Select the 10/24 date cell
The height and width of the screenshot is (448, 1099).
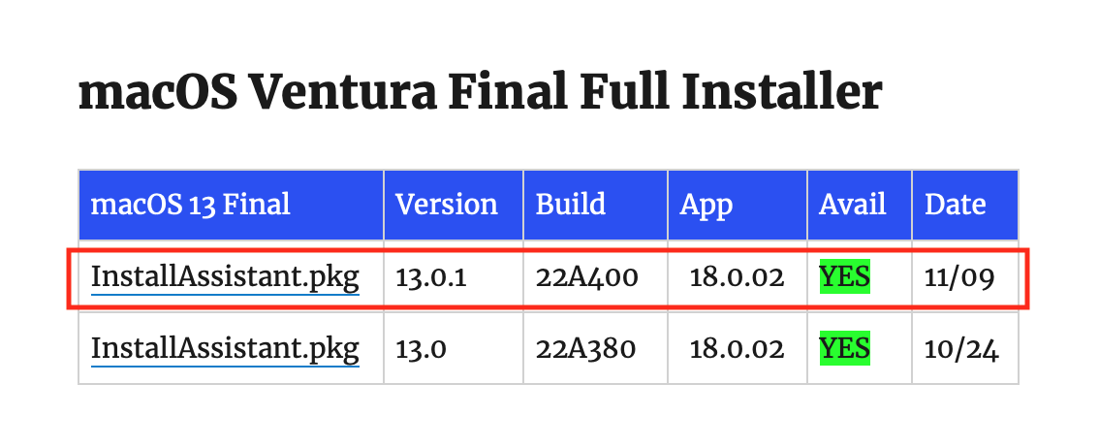pyautogui.click(x=962, y=349)
